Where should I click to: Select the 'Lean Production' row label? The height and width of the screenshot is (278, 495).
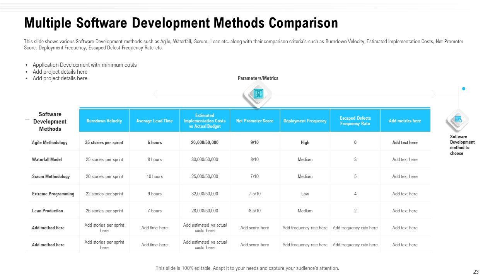[x=47, y=211]
